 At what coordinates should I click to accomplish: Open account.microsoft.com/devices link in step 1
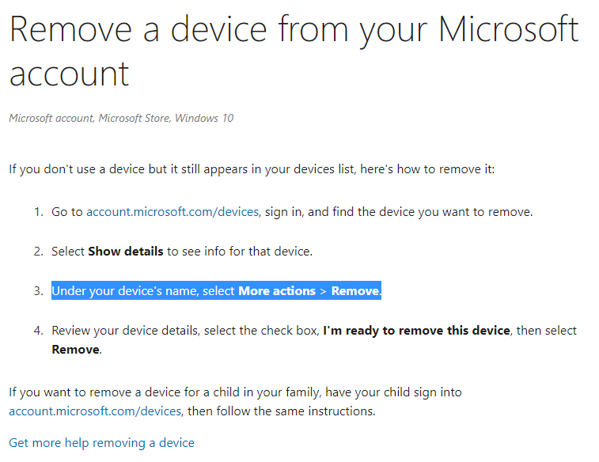(172, 212)
